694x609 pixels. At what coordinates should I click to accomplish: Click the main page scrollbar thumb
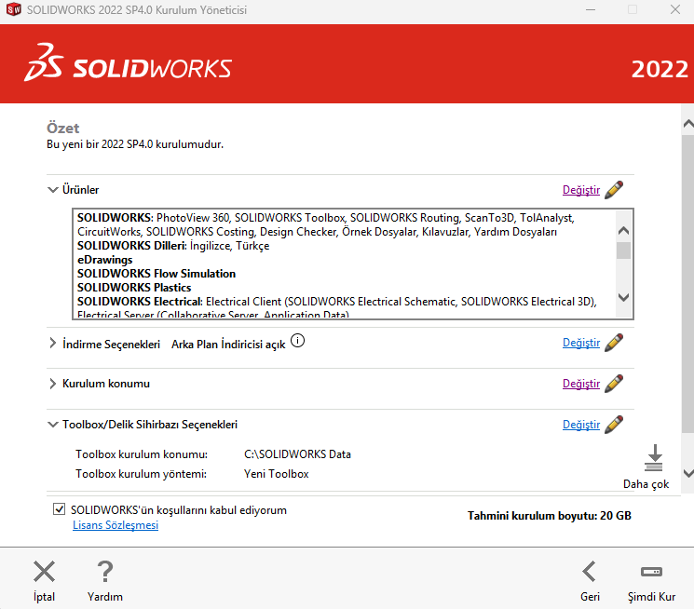687,284
